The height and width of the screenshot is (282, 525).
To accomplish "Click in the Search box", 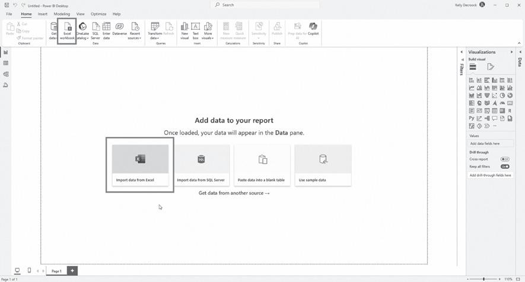I will [x=265, y=5].
